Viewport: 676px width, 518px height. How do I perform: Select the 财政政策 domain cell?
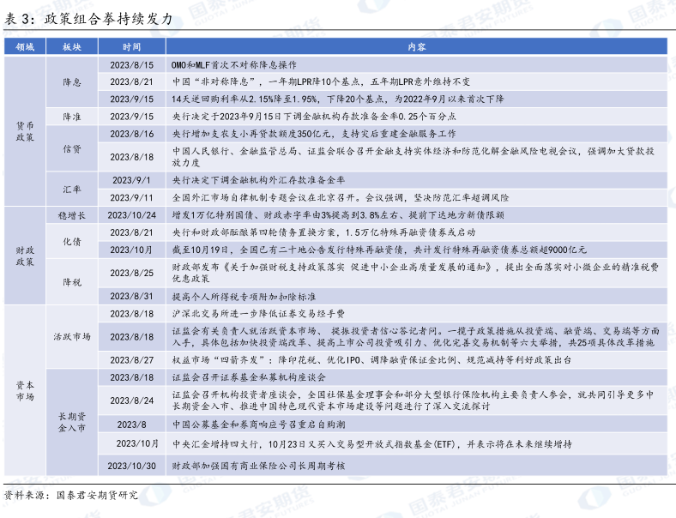(26, 255)
